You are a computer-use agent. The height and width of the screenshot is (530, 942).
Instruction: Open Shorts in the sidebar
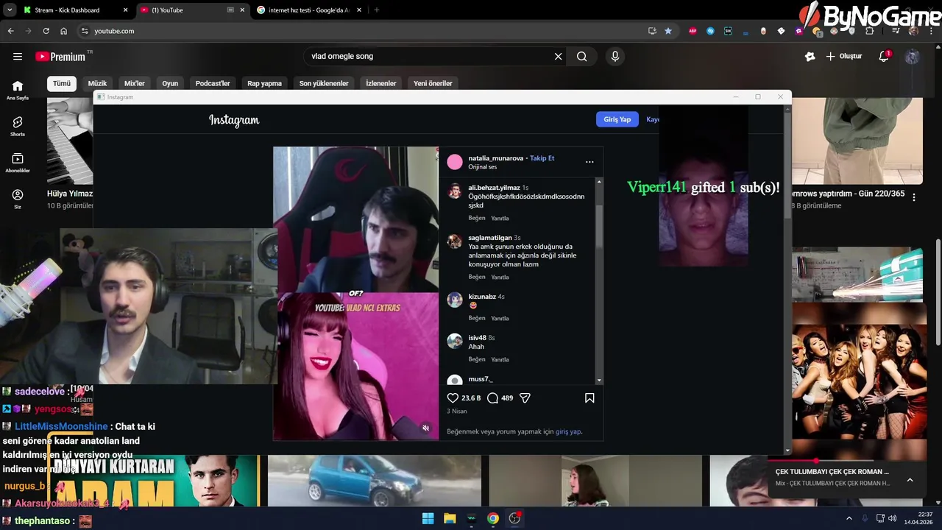18,126
